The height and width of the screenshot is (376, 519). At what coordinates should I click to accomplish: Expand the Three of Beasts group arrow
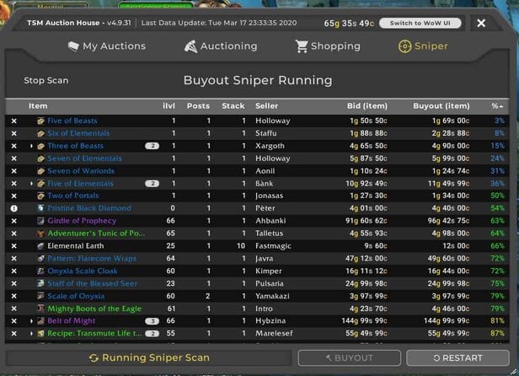coord(31,146)
